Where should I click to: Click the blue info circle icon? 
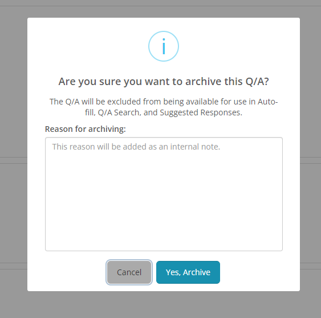point(164,46)
